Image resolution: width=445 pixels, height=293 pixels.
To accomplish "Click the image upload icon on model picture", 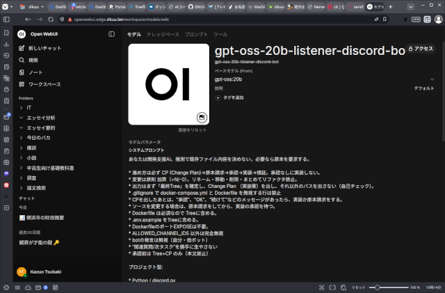I will click(202, 117).
